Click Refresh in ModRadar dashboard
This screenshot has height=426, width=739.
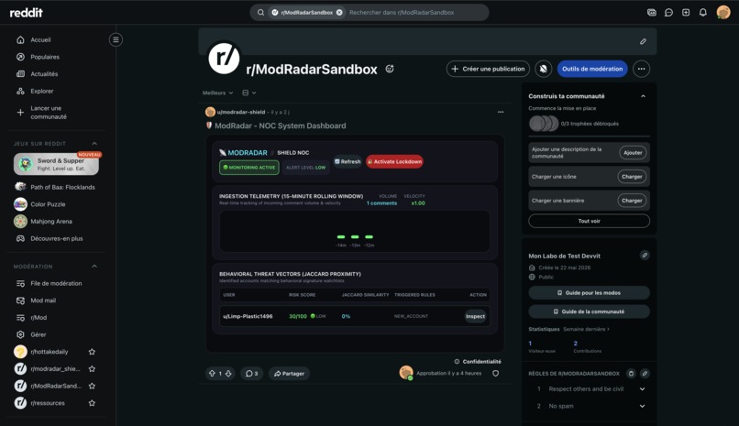[x=347, y=161]
